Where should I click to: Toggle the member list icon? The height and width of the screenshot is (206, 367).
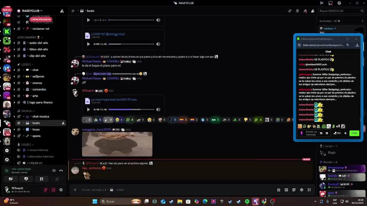pos(313,11)
